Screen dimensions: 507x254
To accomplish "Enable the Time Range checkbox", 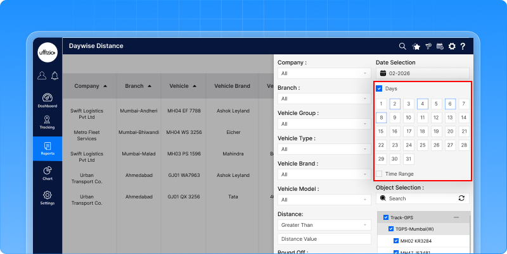I will pos(380,174).
